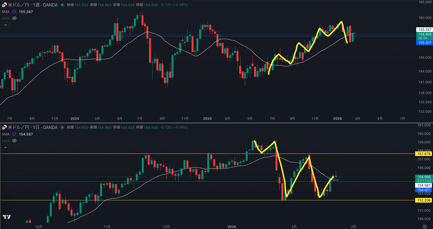Click the 2026 marker on weekly time axis
This screenshot has width=433, height=229.
click(337, 119)
